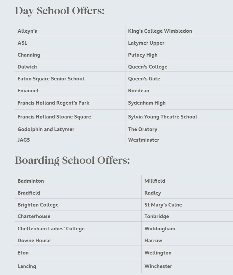Select Eaton Square Senior School
233x275 pixels.
tap(51, 79)
